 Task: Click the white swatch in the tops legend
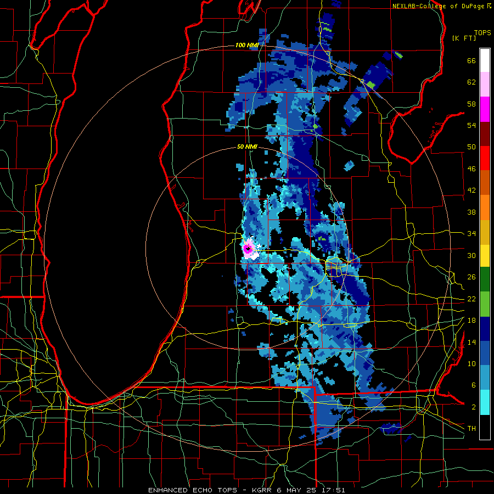pos(485,60)
